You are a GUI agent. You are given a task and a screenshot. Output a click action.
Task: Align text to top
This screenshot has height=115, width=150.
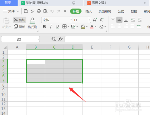tap(113, 19)
